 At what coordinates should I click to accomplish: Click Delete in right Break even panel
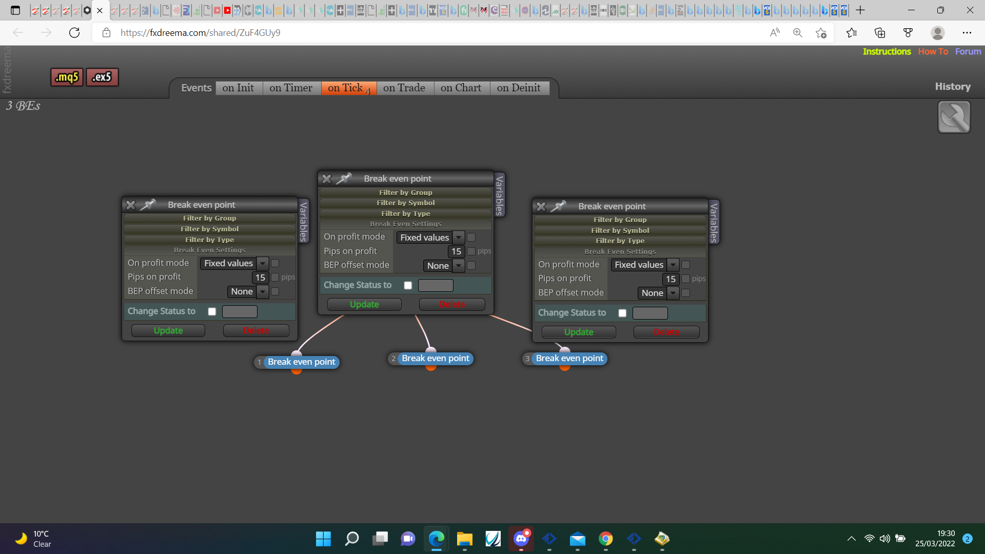[x=666, y=332]
